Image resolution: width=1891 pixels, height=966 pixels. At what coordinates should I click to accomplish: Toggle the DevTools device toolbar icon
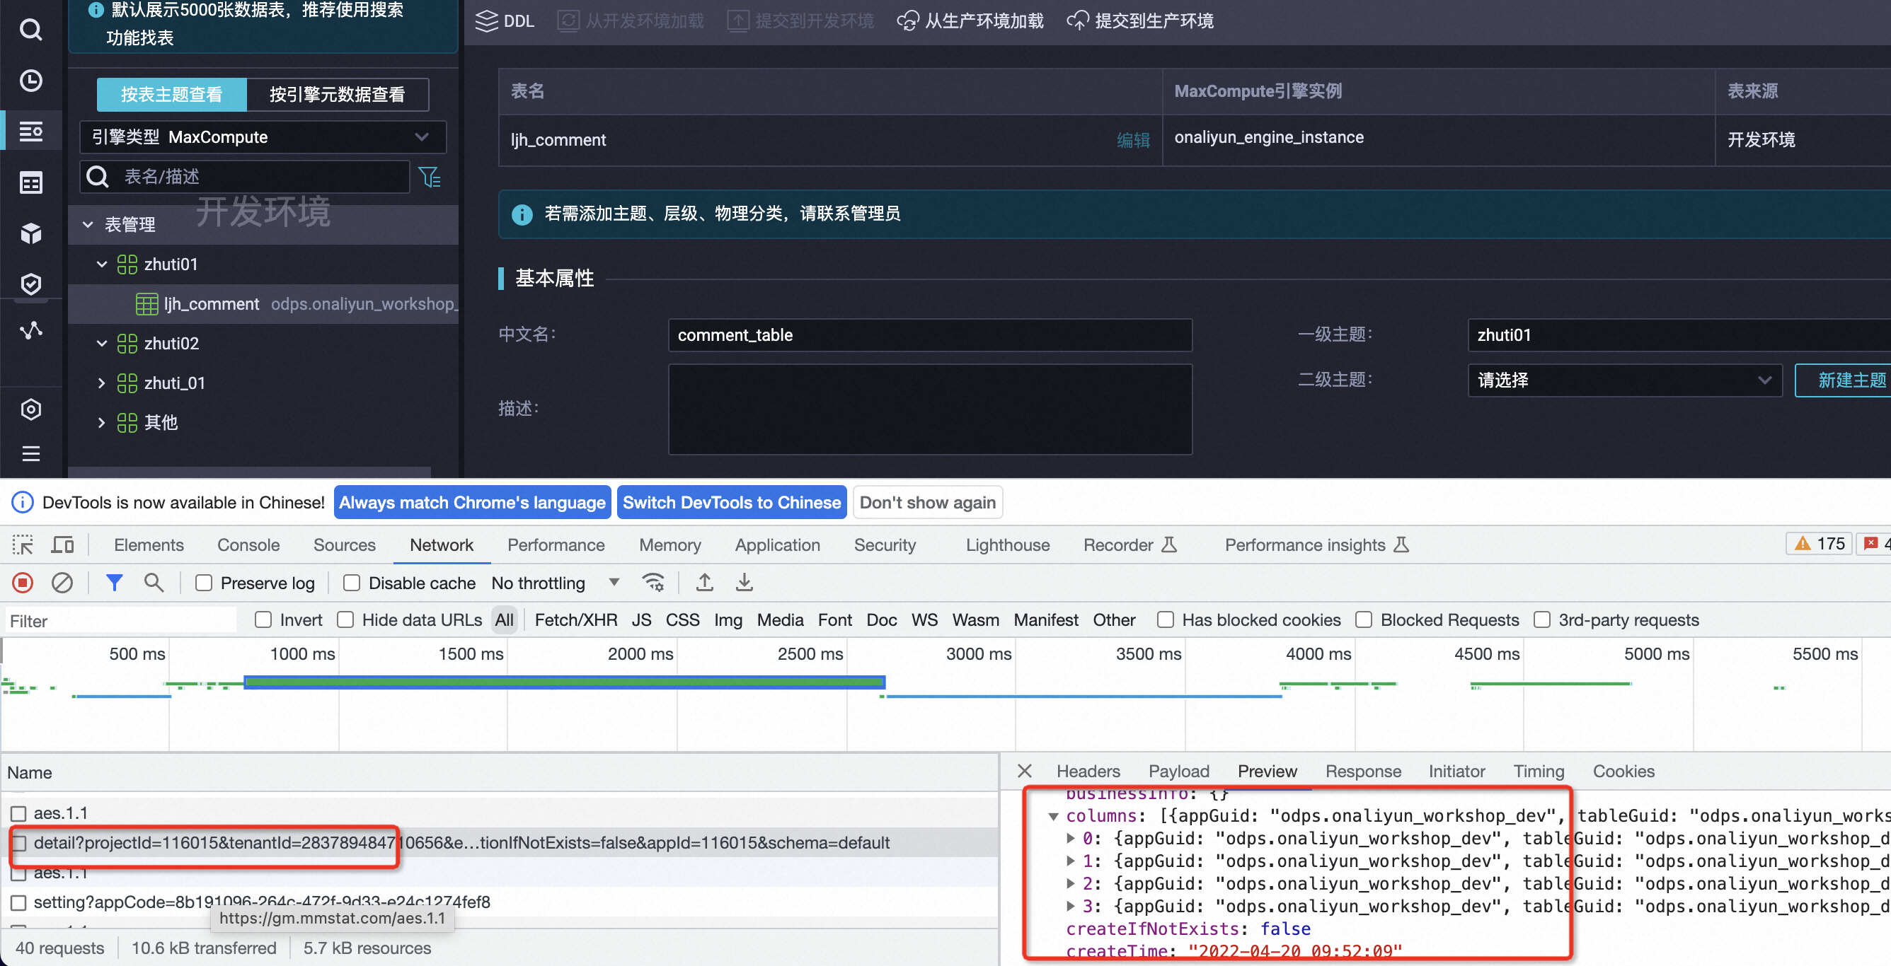pos(62,545)
